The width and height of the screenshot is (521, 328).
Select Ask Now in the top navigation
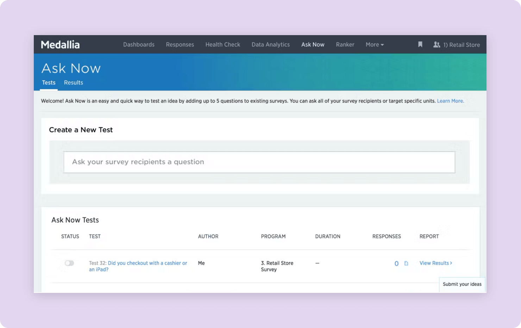313,45
